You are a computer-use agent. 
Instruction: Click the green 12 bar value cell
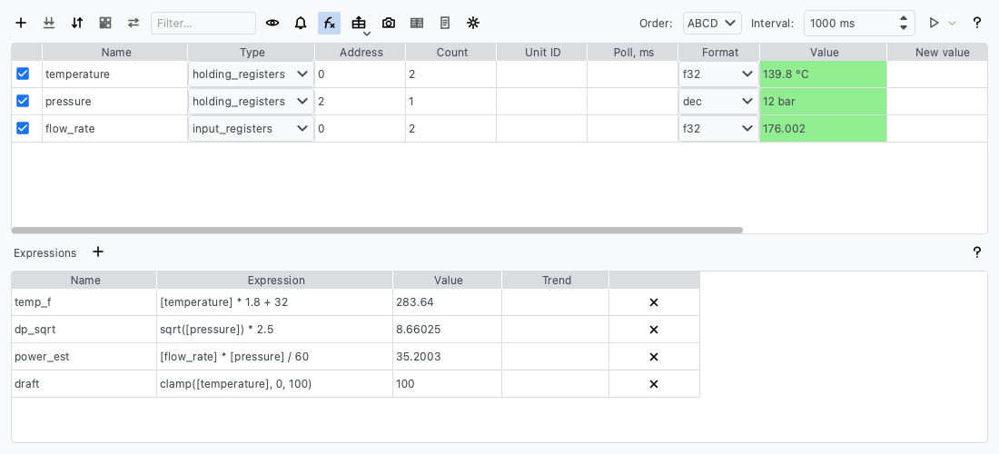click(x=823, y=102)
